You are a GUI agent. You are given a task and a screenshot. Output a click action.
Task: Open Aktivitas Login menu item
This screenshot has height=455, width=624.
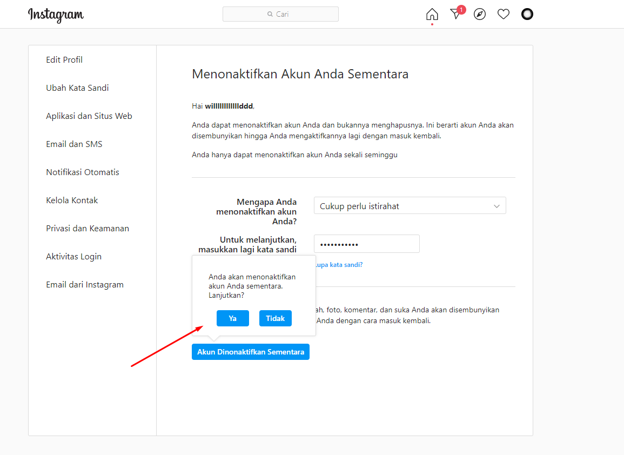click(73, 257)
